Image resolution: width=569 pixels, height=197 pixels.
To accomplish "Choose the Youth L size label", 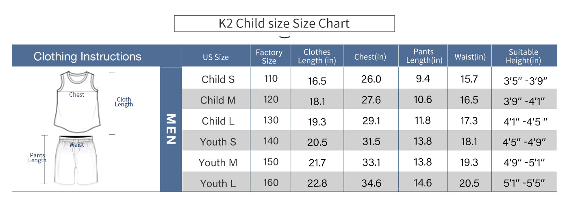I will pos(218,183).
